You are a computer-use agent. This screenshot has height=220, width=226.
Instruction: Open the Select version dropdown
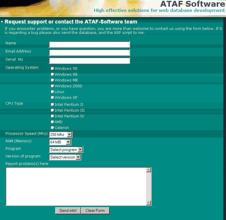pyautogui.click(x=65, y=157)
